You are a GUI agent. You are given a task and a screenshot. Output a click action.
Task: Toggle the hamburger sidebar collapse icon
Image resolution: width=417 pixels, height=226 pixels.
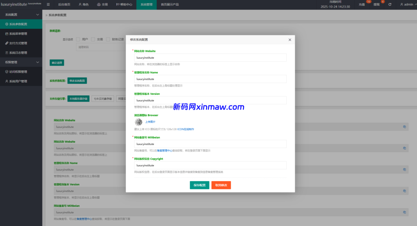[x=48, y=4]
